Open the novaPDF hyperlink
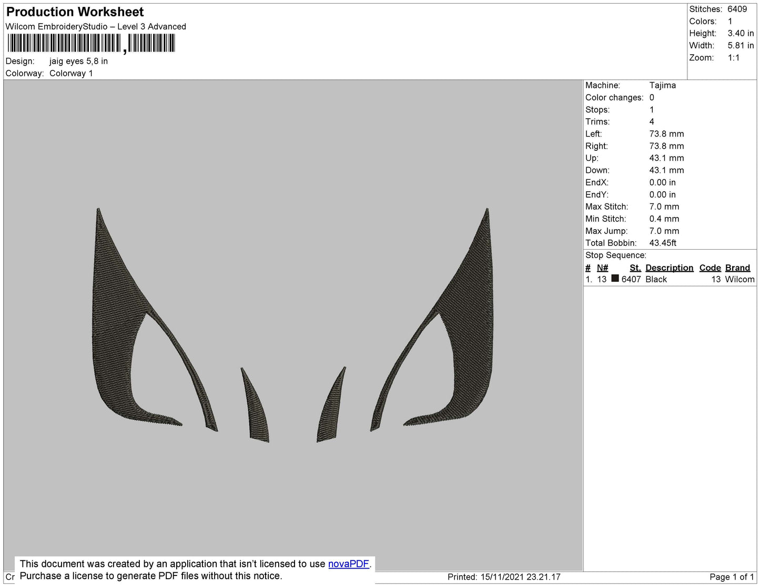The image size is (760, 587). click(x=349, y=564)
